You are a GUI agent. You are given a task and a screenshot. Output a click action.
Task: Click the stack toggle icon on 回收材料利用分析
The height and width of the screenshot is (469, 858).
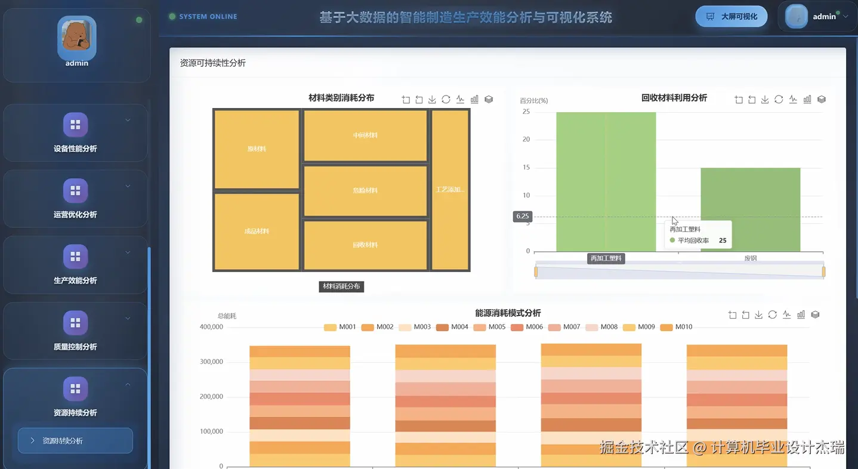pos(822,99)
